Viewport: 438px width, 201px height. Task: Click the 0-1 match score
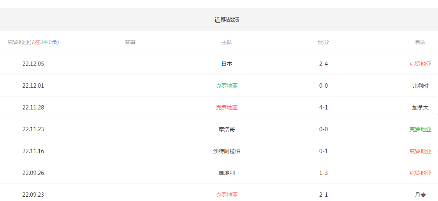(323, 151)
